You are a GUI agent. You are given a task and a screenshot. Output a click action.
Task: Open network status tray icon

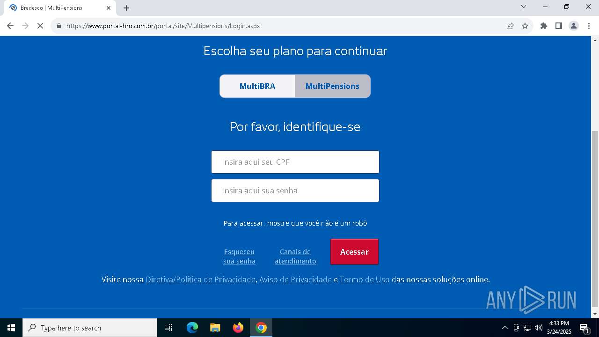coord(527,328)
